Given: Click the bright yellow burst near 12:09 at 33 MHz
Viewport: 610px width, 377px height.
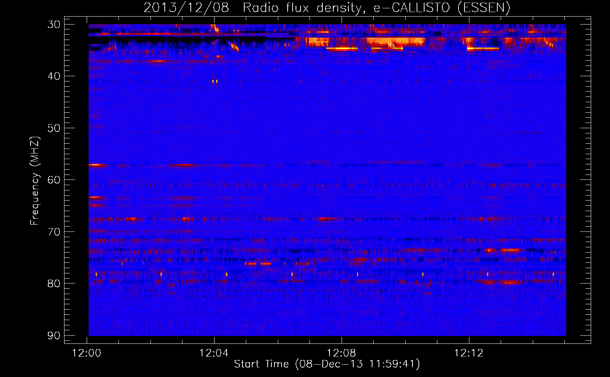Looking at the screenshot, I should point(395,41).
